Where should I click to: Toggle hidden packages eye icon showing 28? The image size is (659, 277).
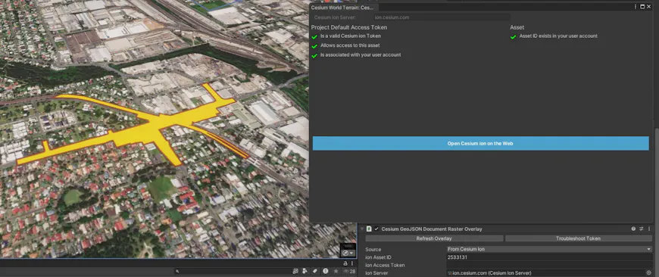(x=349, y=272)
